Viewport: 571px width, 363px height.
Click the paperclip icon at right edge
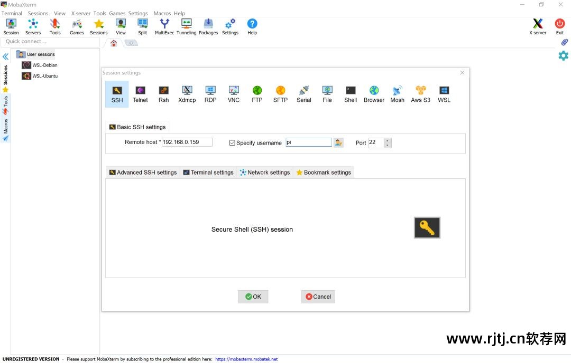point(564,43)
